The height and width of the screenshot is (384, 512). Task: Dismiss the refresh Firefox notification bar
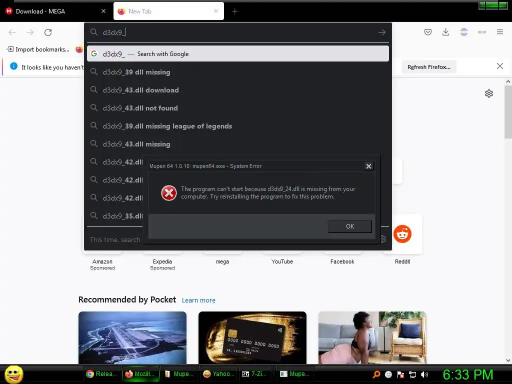click(500, 66)
